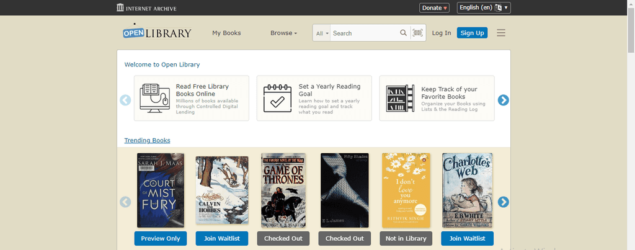Open Read Free Library Books Online card

pyautogui.click(x=192, y=98)
